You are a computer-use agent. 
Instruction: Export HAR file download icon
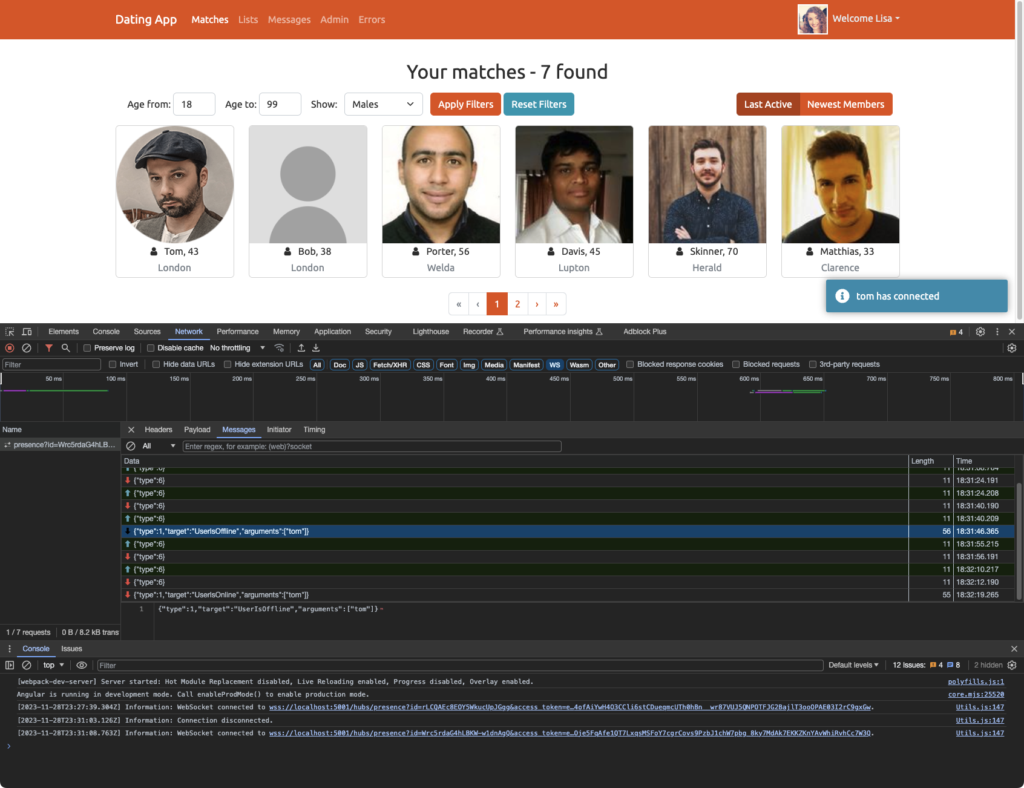[x=316, y=348]
